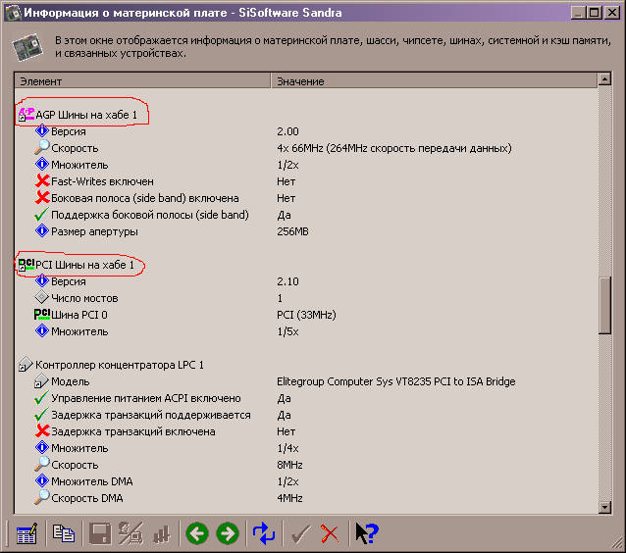
Task: Select 'Контроллер концентратора LPC 1' row
Action: pyautogui.click(x=119, y=365)
